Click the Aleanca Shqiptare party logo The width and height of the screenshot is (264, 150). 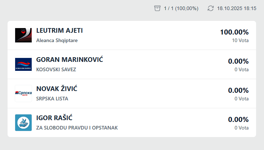[x=23, y=35]
